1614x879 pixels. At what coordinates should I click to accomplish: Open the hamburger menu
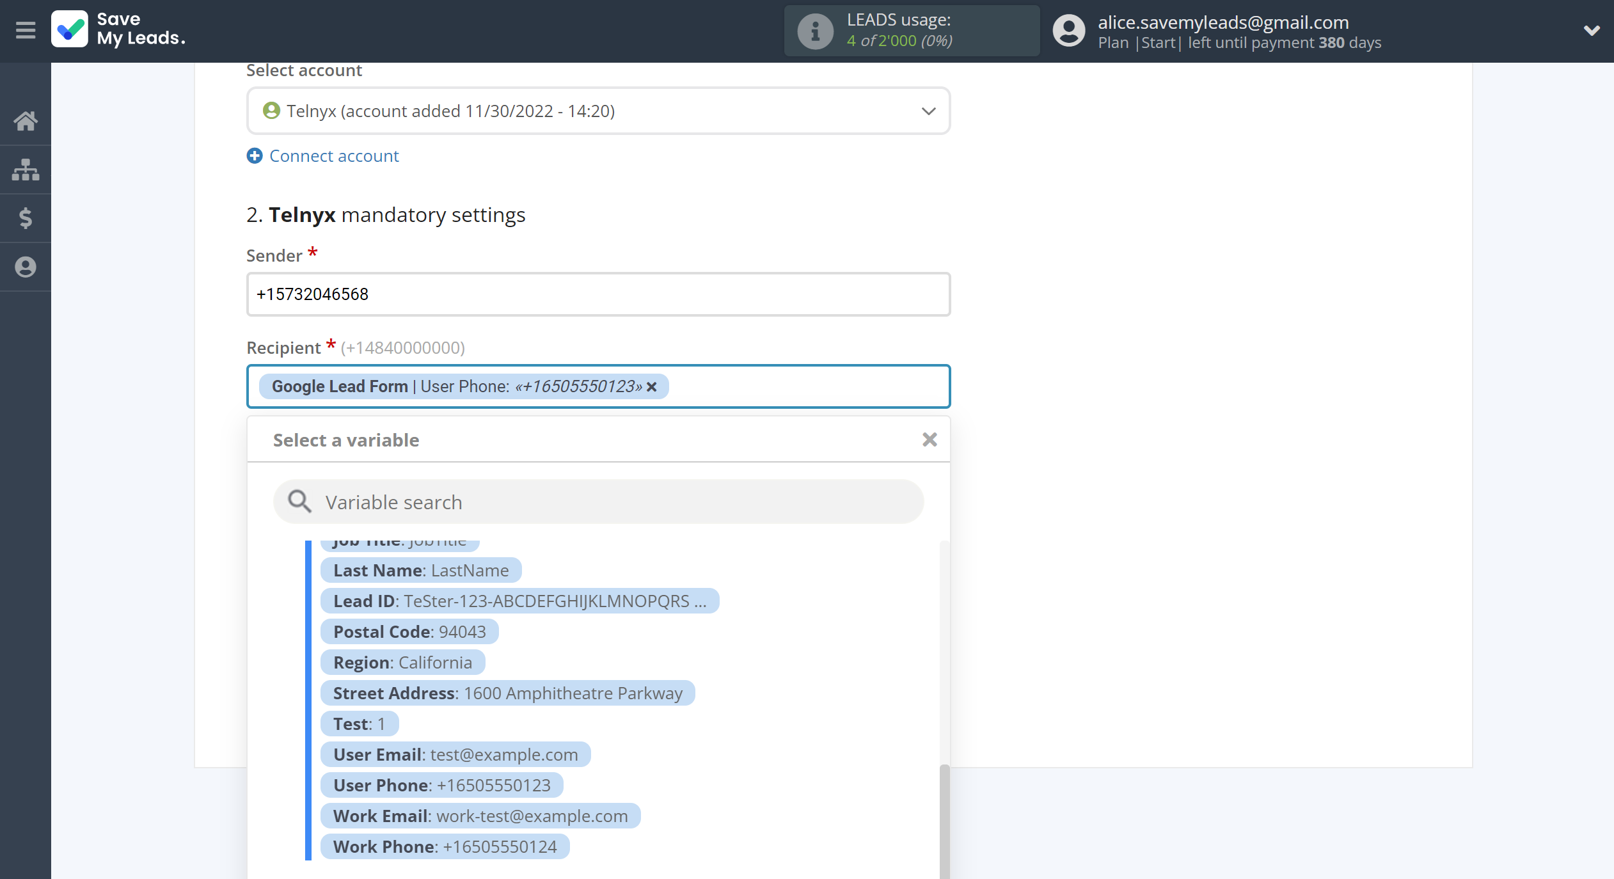[26, 30]
